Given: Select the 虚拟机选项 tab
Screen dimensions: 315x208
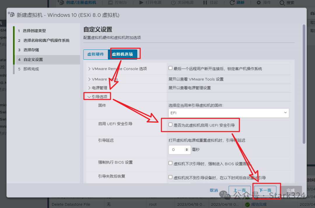Looking at the screenshot, I should pyautogui.click(x=123, y=54).
